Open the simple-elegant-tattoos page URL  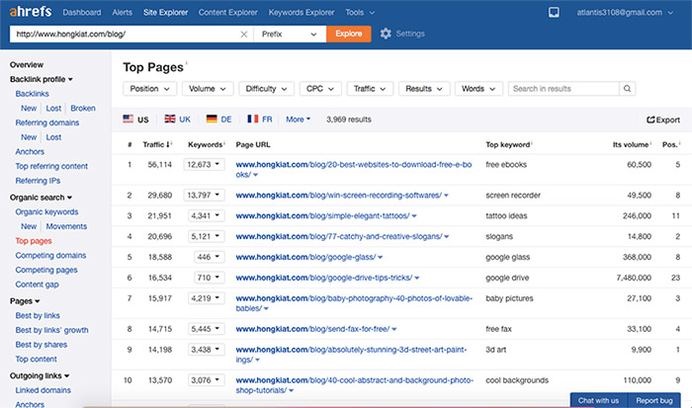coord(322,215)
